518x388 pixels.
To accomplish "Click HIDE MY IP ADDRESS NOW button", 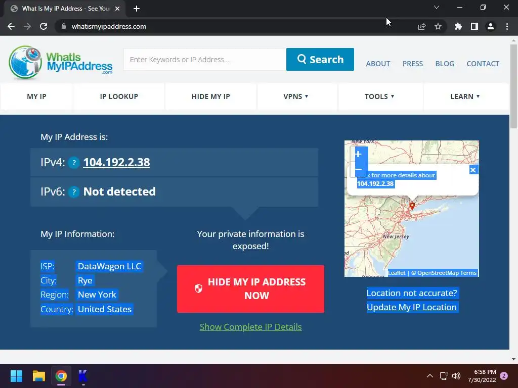I will (x=250, y=289).
